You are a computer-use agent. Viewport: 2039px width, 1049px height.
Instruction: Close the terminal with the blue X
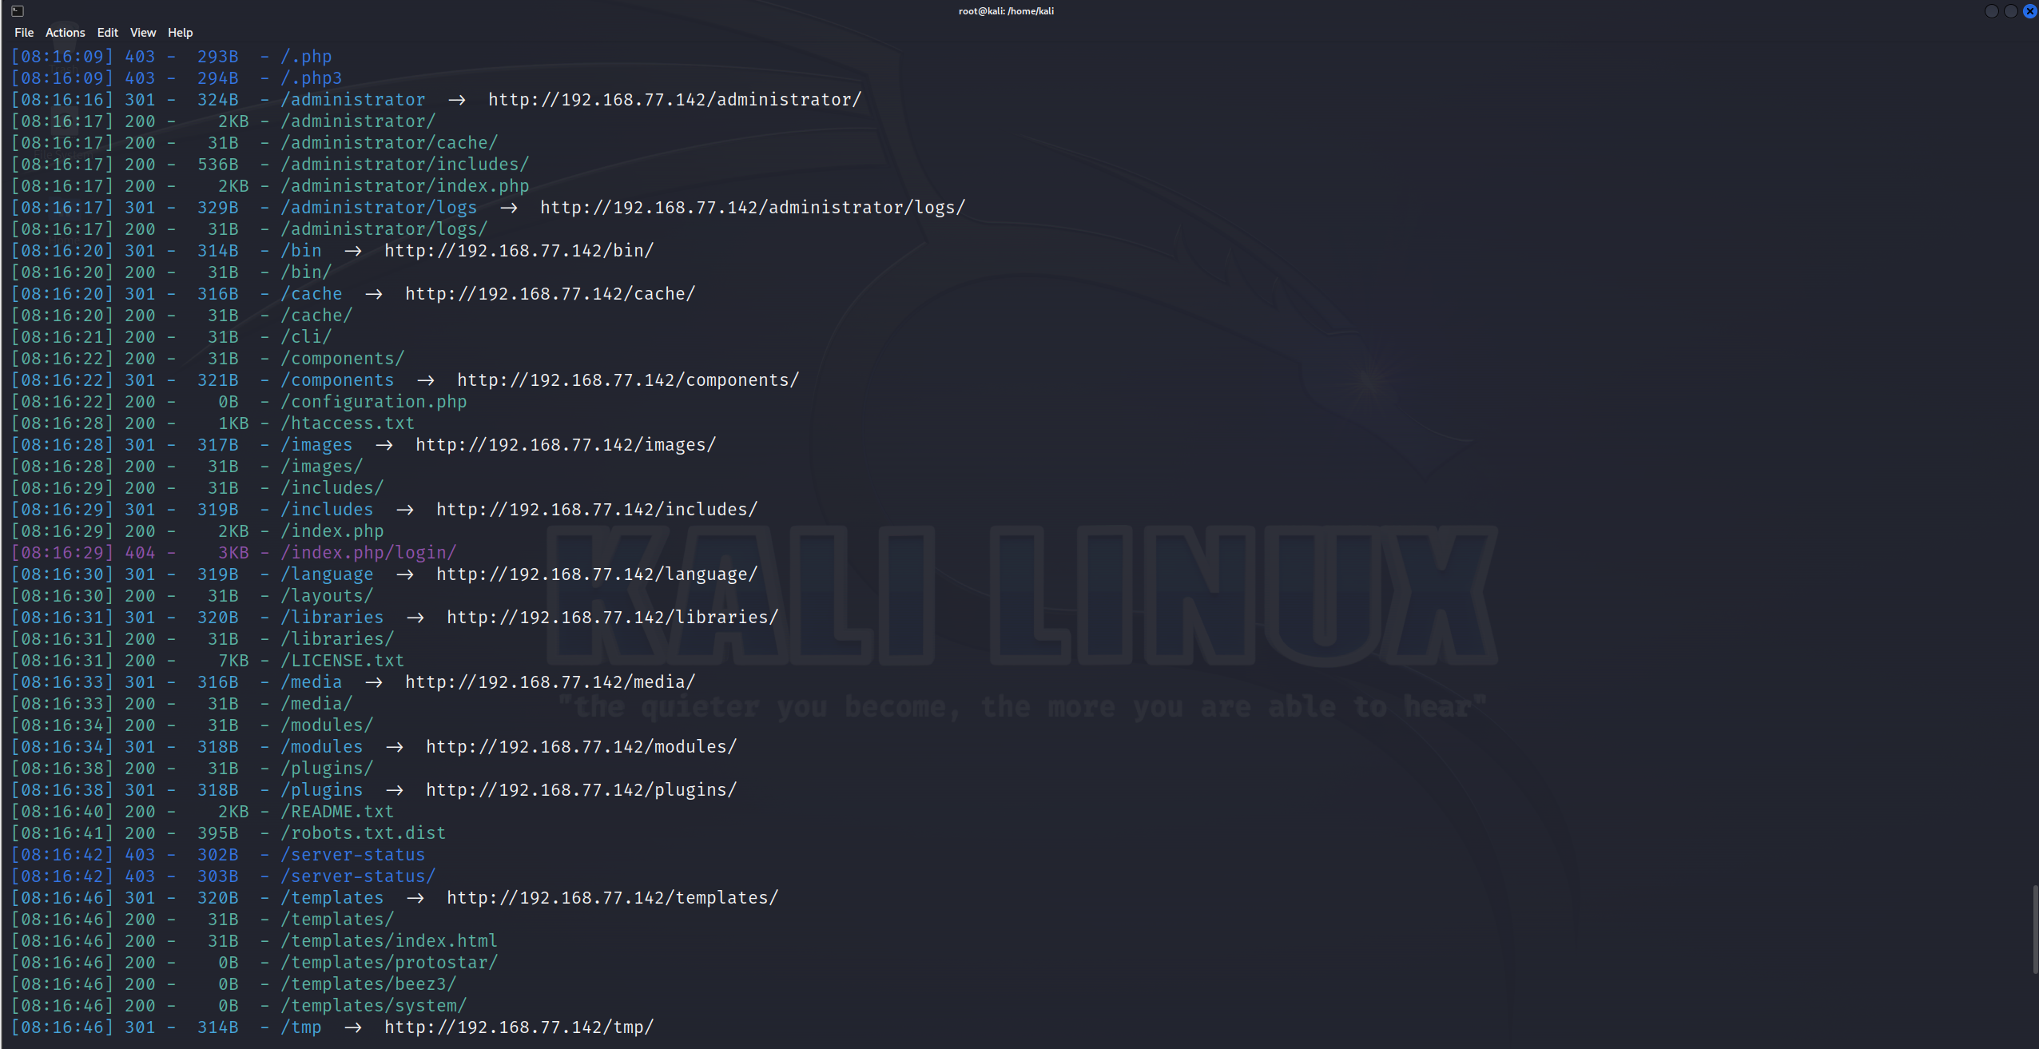[x=2029, y=11]
